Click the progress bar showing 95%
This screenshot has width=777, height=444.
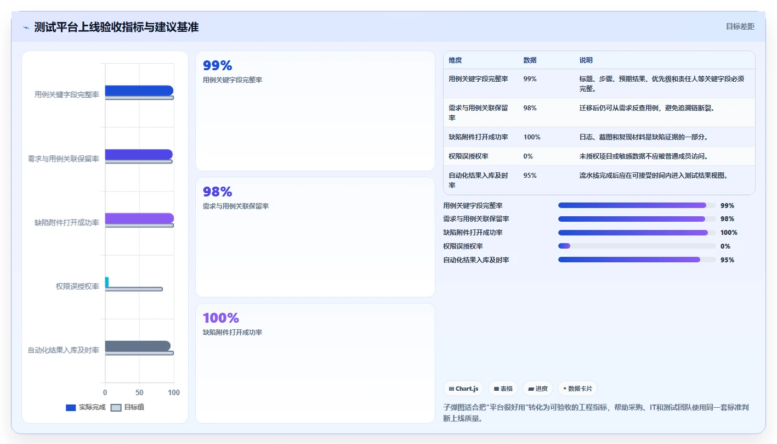point(637,260)
